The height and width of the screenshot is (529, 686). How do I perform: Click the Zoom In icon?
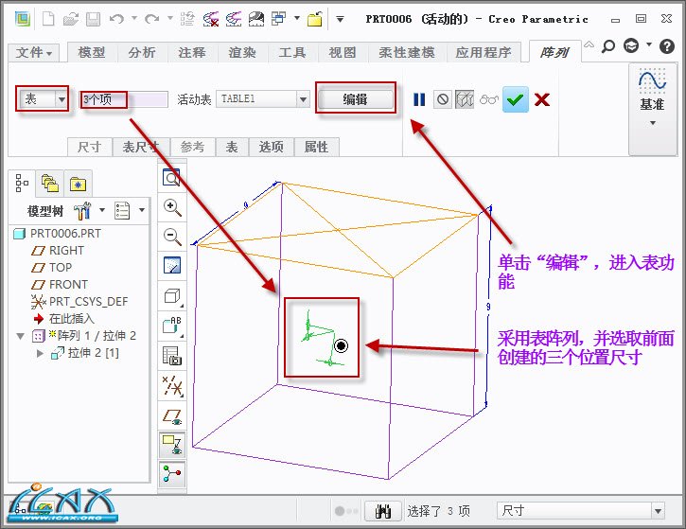click(x=171, y=207)
